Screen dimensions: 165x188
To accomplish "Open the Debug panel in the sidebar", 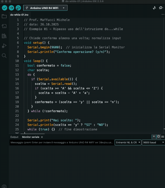I will click(x=4, y=46).
